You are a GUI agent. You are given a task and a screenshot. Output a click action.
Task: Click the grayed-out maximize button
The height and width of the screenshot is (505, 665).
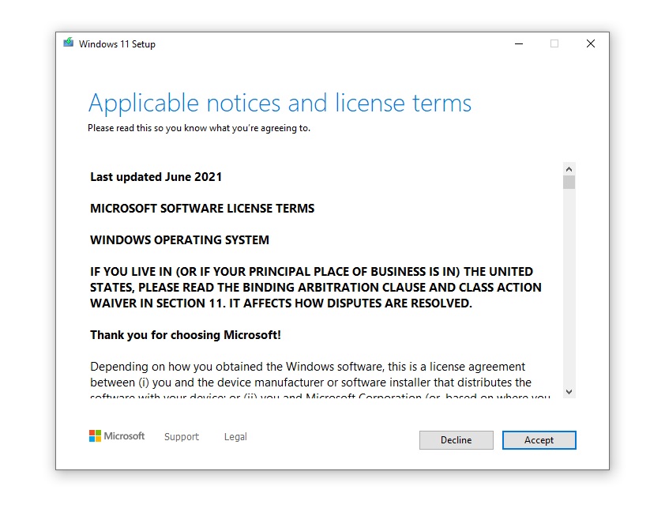point(554,43)
